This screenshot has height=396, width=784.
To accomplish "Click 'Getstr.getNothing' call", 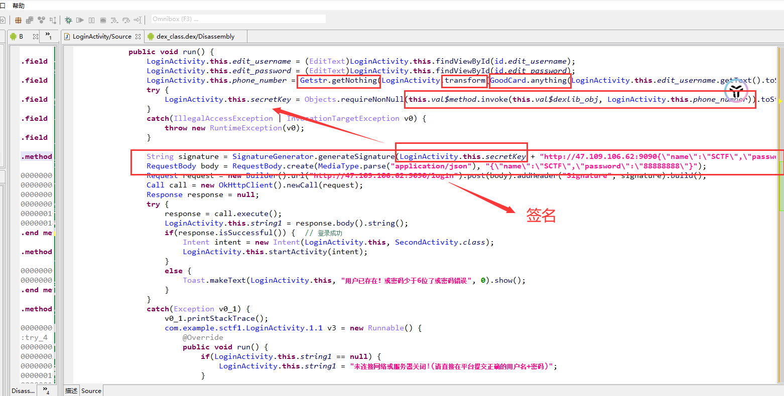I will 338,80.
